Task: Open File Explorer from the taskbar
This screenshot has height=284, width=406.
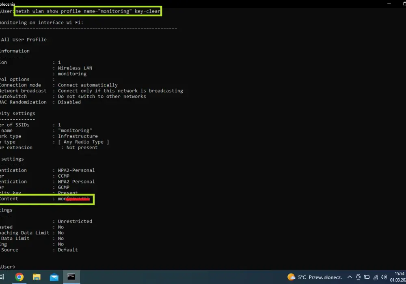Action: [37, 277]
